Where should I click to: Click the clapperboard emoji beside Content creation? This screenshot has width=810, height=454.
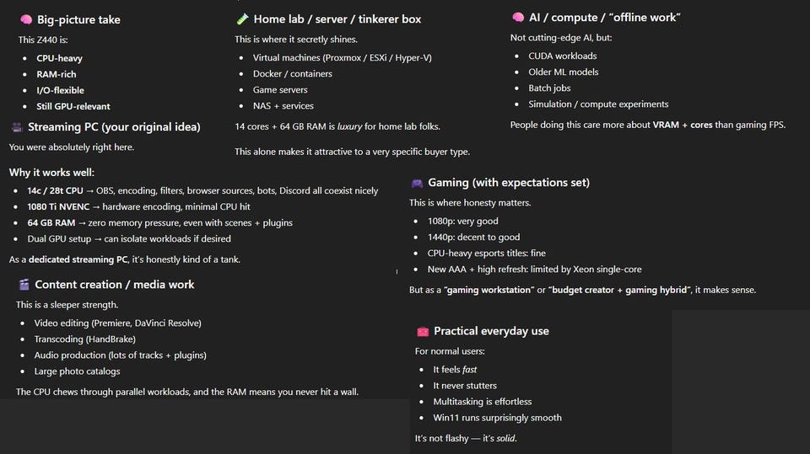tap(24, 285)
